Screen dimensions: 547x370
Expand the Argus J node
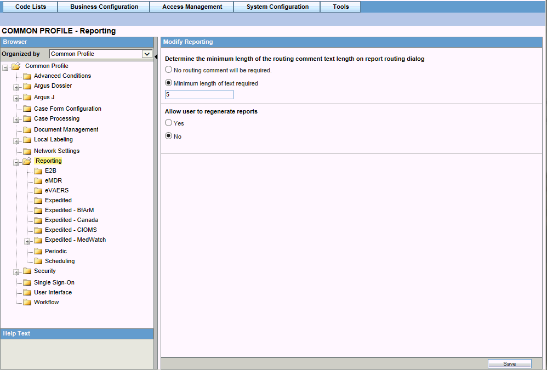tap(16, 98)
